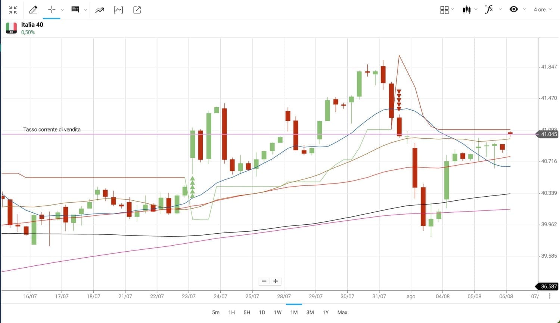Select the 1M range tab
The height and width of the screenshot is (323, 560).
coord(294,312)
